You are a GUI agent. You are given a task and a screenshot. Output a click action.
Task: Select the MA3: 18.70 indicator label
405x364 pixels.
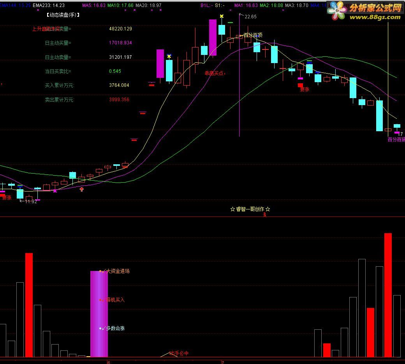(296, 5)
